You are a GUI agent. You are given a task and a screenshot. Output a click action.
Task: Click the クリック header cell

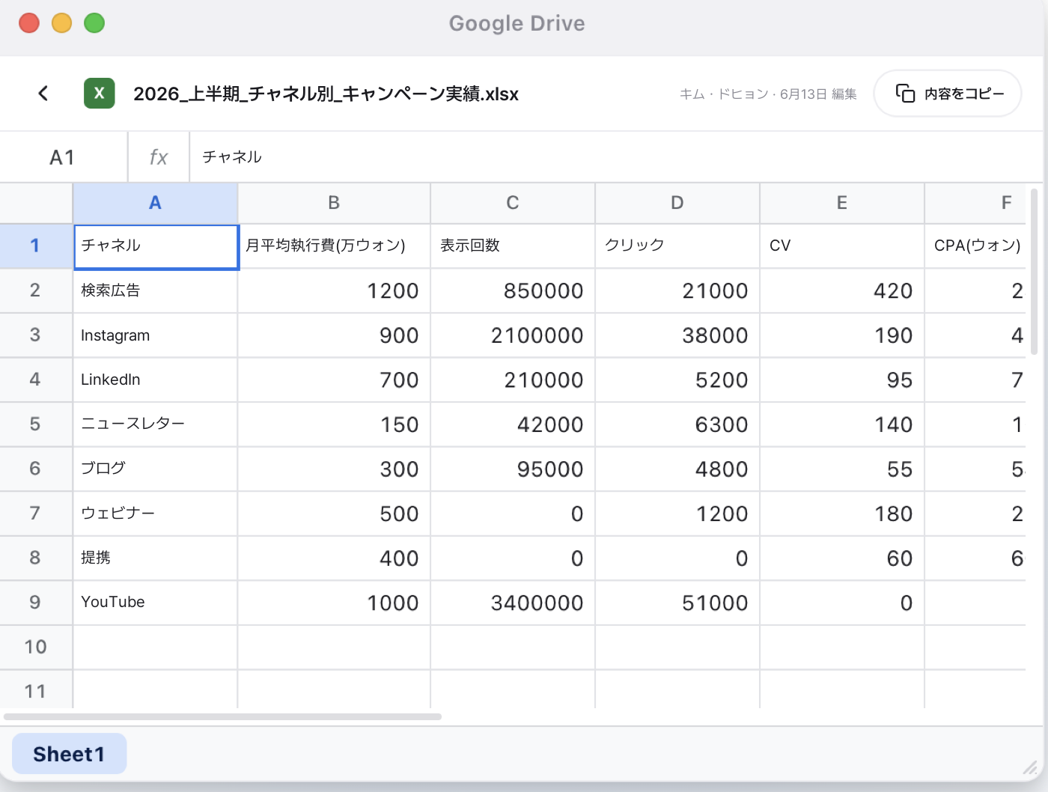click(x=677, y=246)
